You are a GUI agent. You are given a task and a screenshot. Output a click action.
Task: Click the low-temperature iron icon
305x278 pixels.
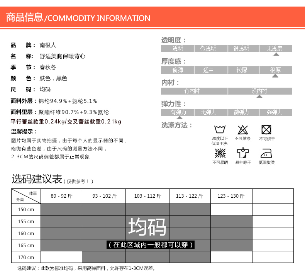266,153
